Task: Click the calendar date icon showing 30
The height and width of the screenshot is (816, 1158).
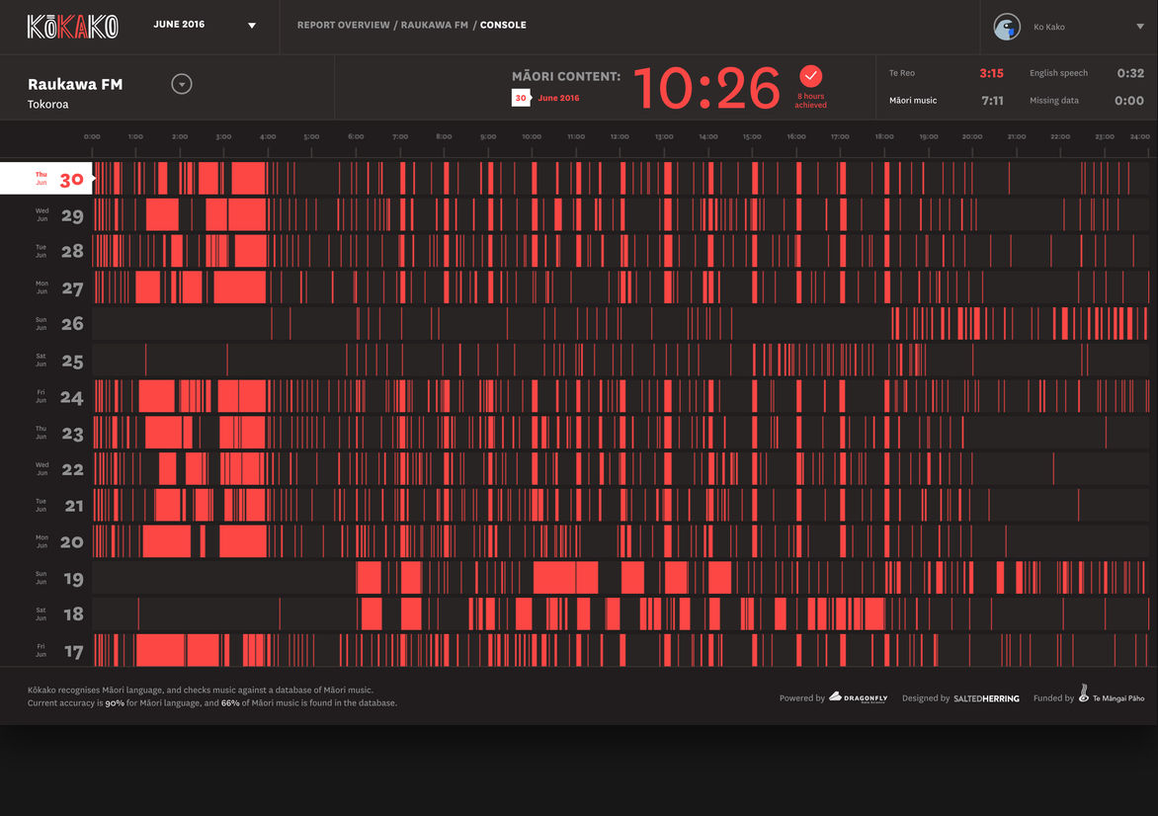Action: click(521, 98)
